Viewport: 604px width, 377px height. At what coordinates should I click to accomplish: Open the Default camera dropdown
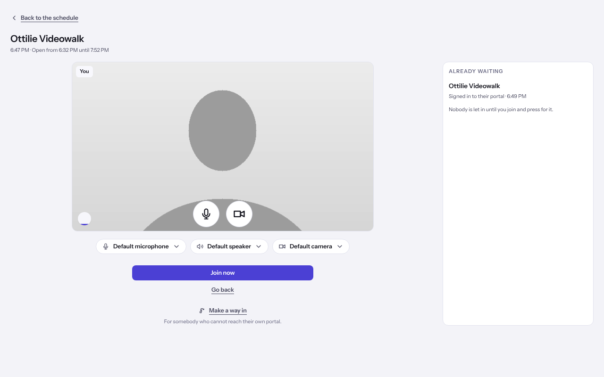click(311, 246)
